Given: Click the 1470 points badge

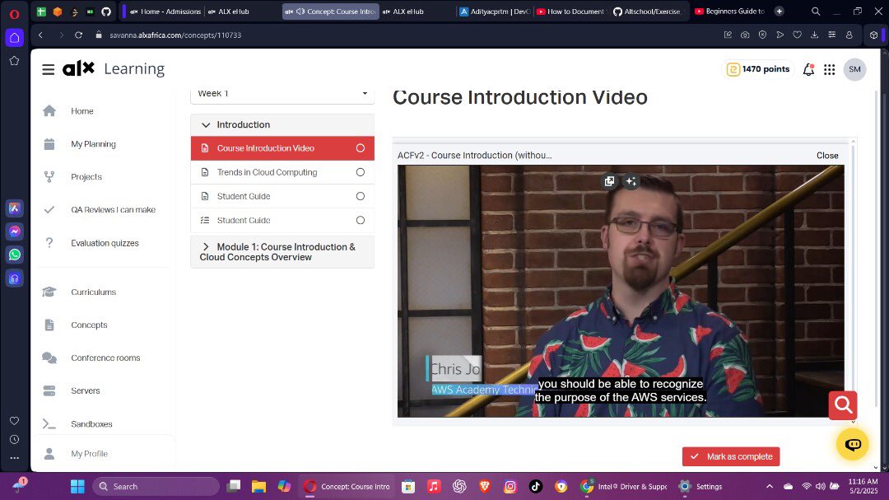Looking at the screenshot, I should click(x=758, y=69).
